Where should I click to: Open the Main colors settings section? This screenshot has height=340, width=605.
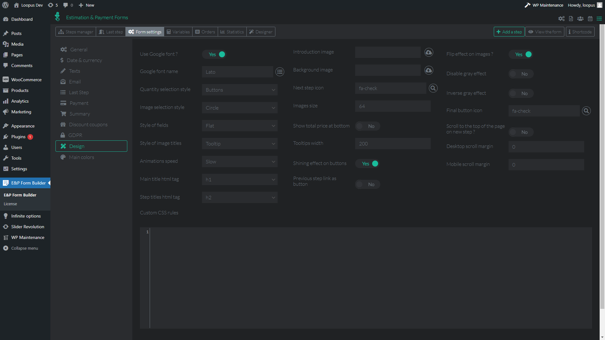pos(81,157)
